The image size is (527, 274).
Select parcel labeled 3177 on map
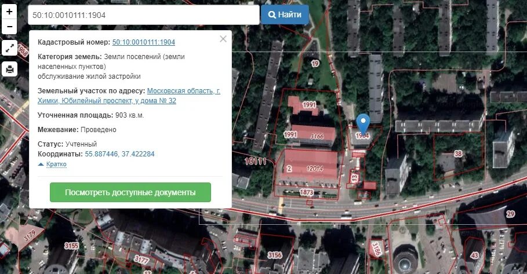coord(141,259)
